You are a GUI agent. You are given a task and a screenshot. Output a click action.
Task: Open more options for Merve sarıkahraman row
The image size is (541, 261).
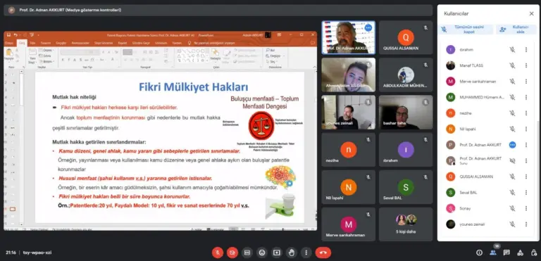pos(526,82)
